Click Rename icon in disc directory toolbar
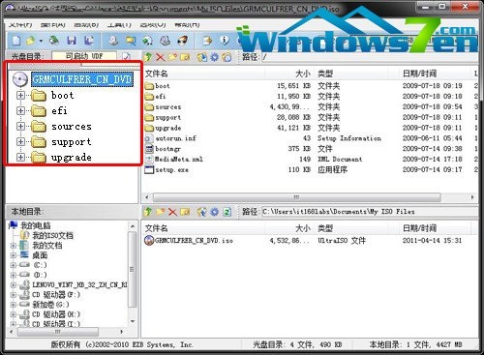 tap(185, 57)
